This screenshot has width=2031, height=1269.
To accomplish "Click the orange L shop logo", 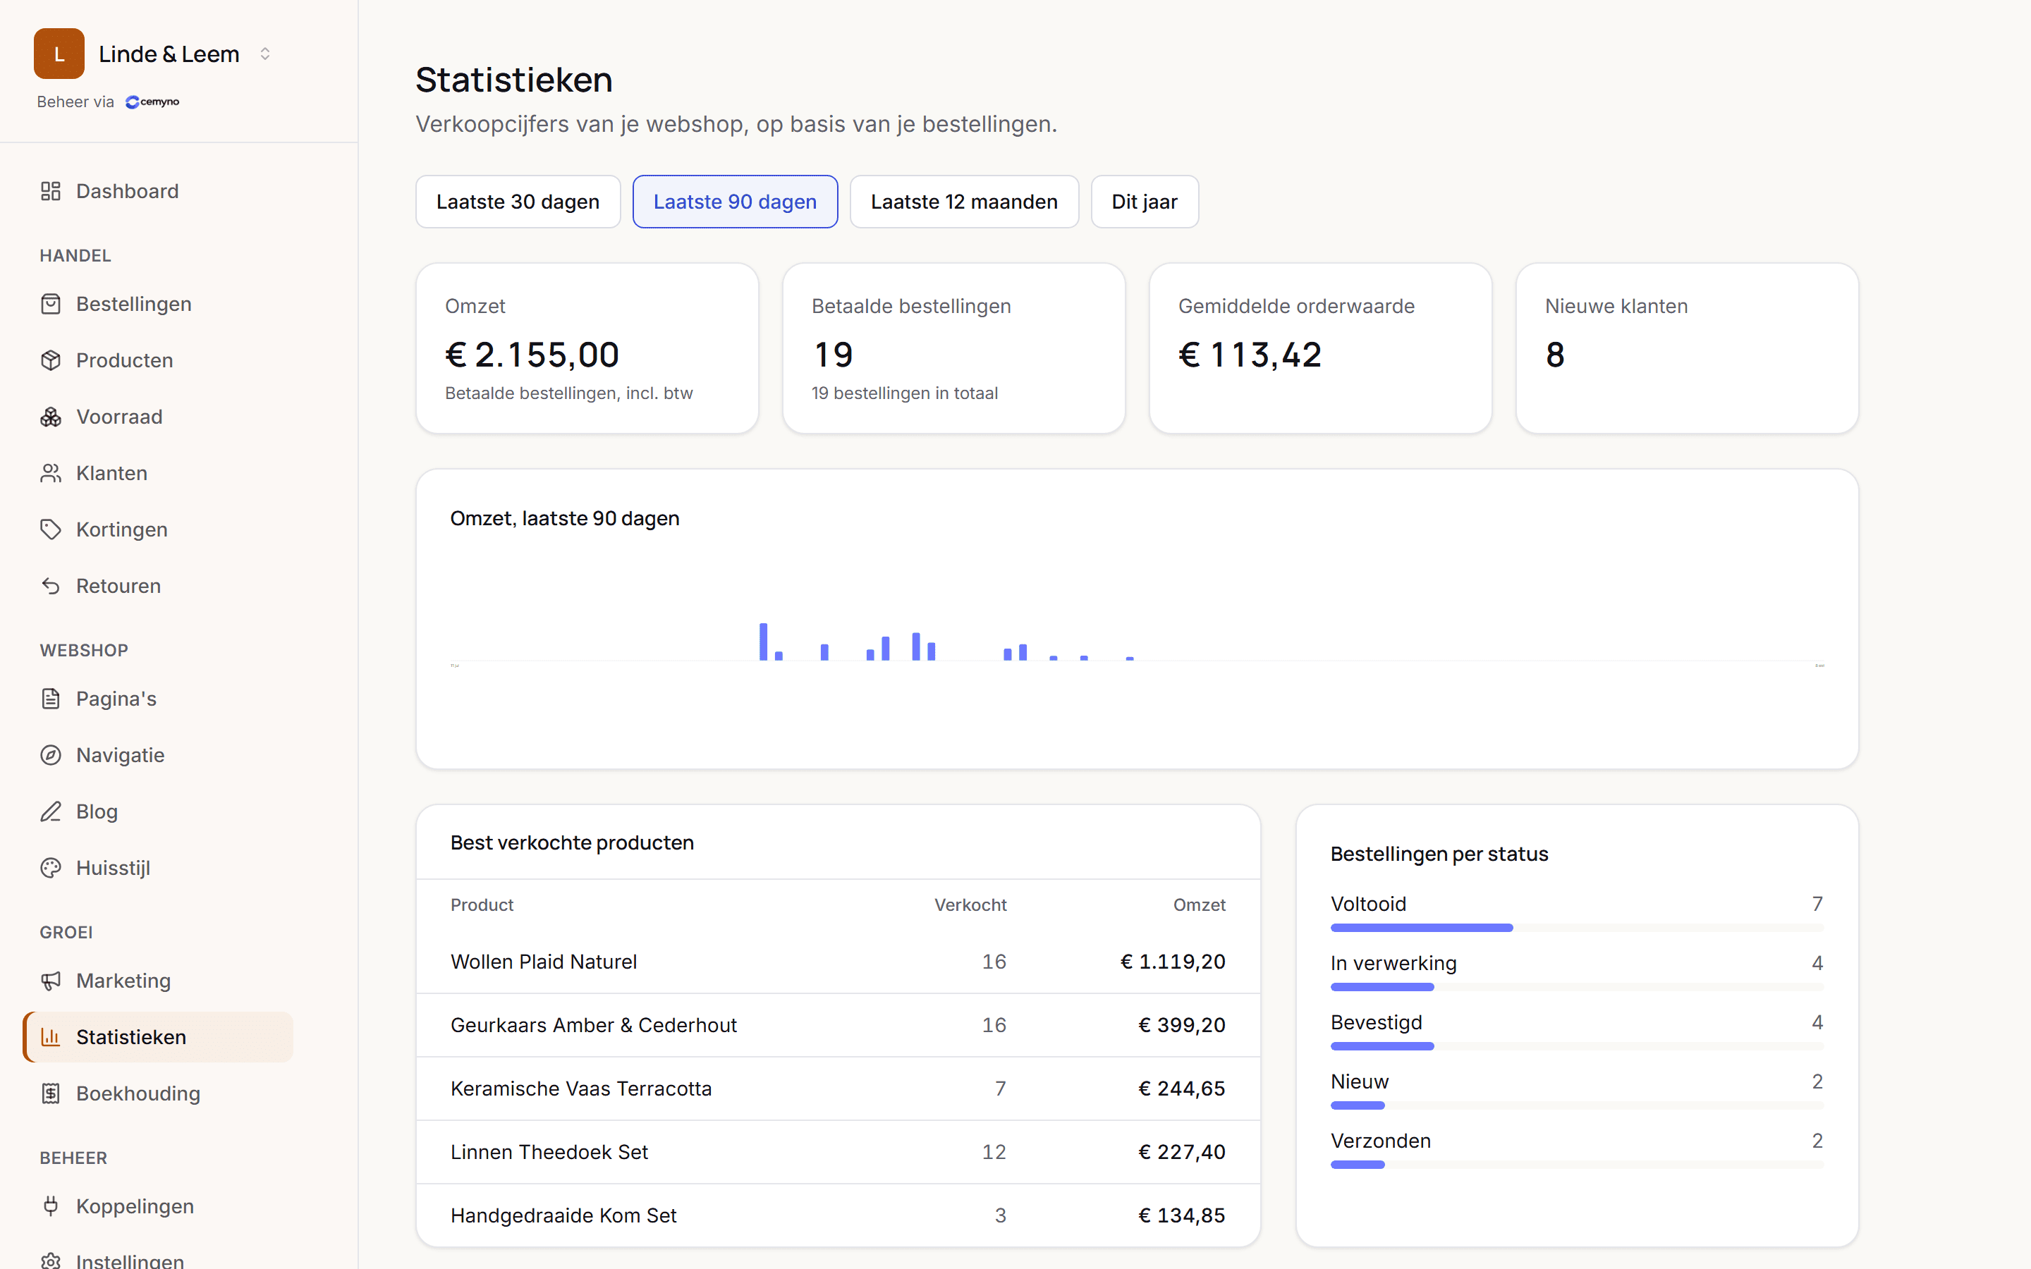I will [x=59, y=54].
